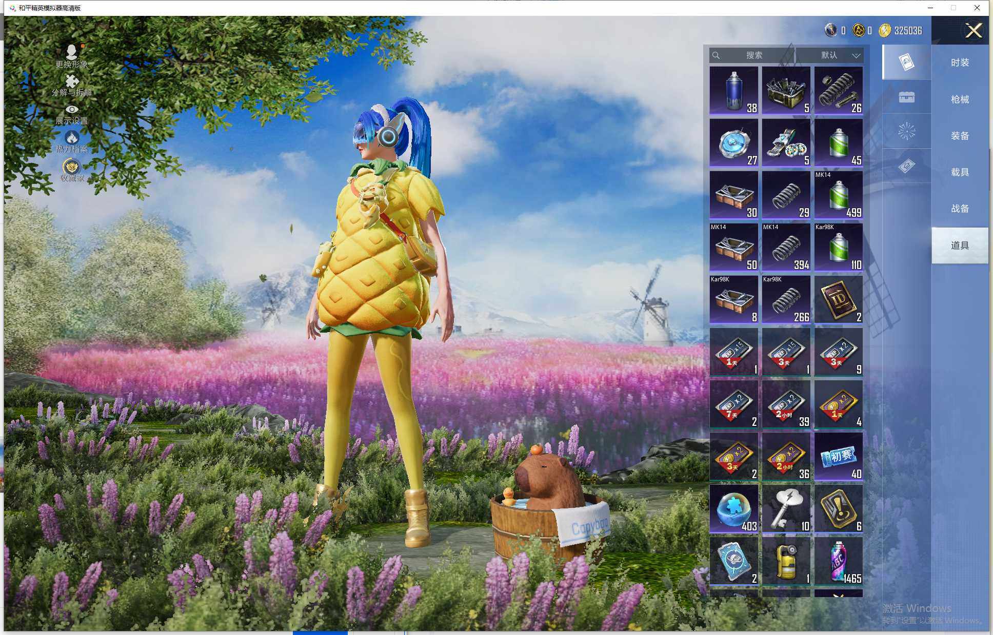Viewport: 993px width, 635px height.
Task: Select the toolbox sub-category icon
Action: pos(906,97)
